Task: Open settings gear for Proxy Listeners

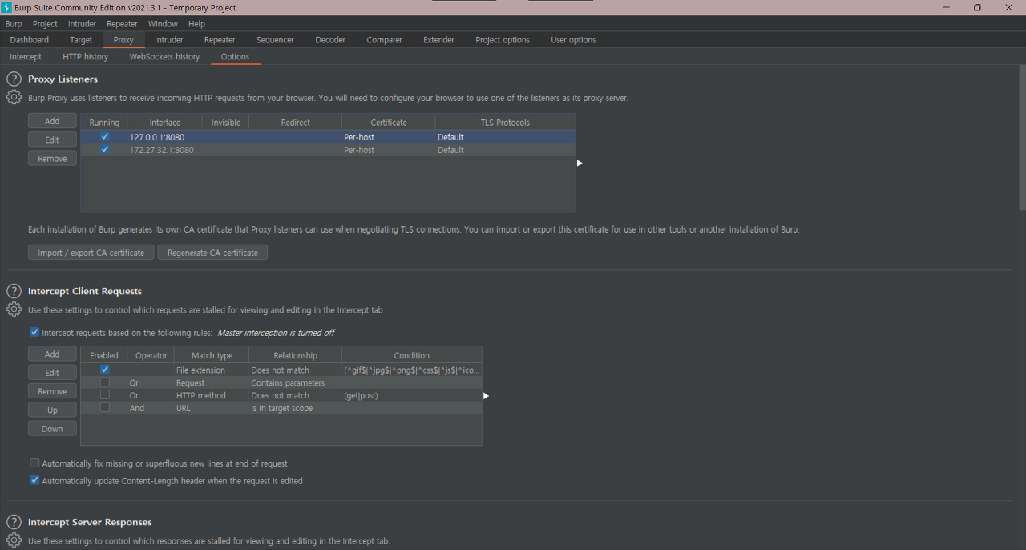Action: click(x=14, y=98)
